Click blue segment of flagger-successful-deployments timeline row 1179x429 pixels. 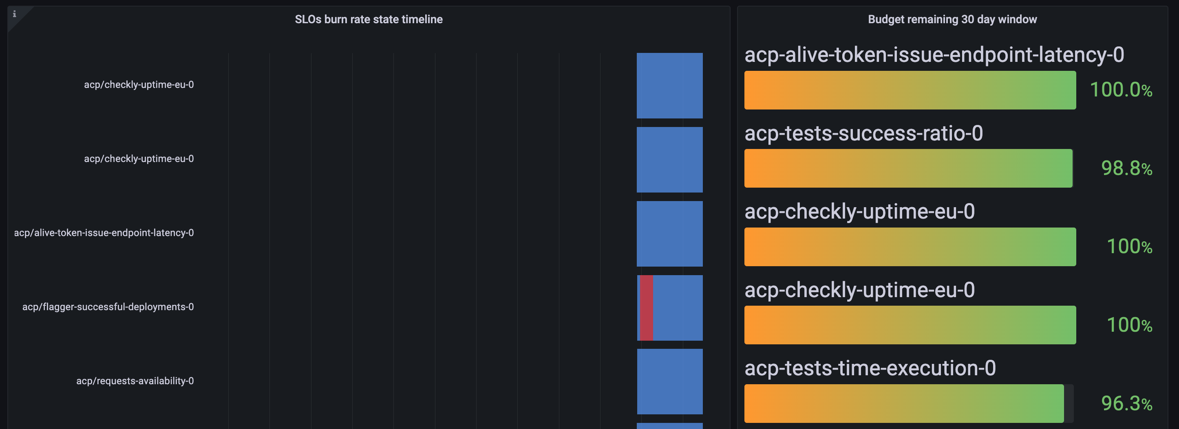click(678, 307)
